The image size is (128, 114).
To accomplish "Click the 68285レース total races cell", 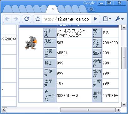I will point(74,96).
